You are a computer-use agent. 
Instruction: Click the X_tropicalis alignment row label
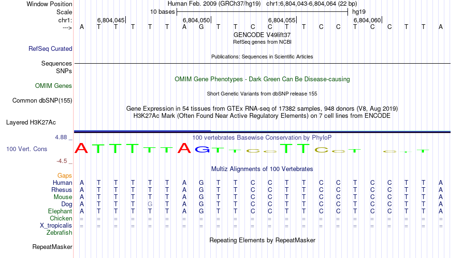(x=56, y=226)
